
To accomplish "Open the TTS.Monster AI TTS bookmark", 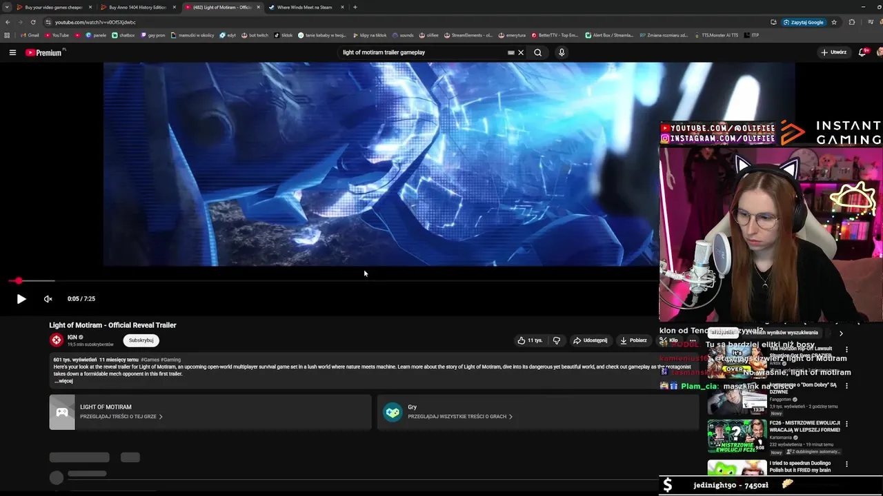I will (x=717, y=35).
